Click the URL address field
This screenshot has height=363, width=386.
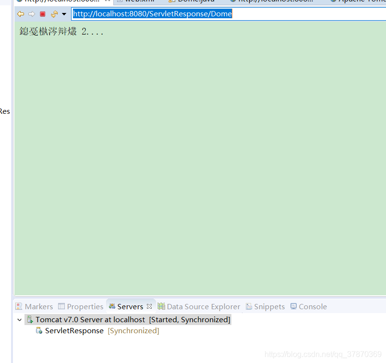point(229,14)
